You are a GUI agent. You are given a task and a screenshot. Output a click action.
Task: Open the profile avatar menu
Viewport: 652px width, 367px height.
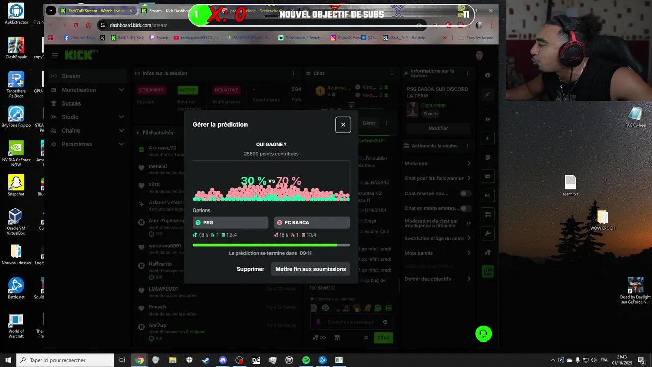click(x=479, y=55)
